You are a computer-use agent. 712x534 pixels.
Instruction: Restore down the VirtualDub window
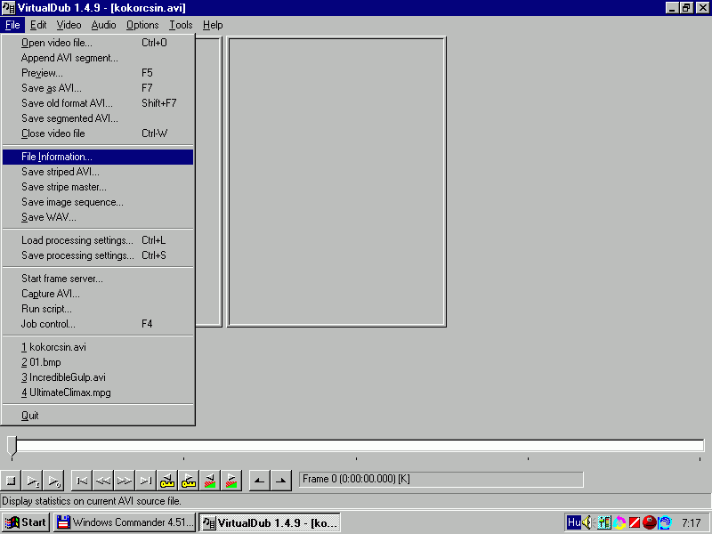coord(686,8)
